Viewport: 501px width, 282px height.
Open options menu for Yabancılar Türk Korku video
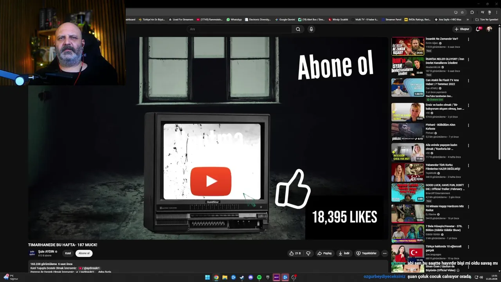(x=468, y=165)
